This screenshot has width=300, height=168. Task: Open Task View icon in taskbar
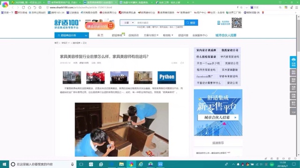coord(81,164)
